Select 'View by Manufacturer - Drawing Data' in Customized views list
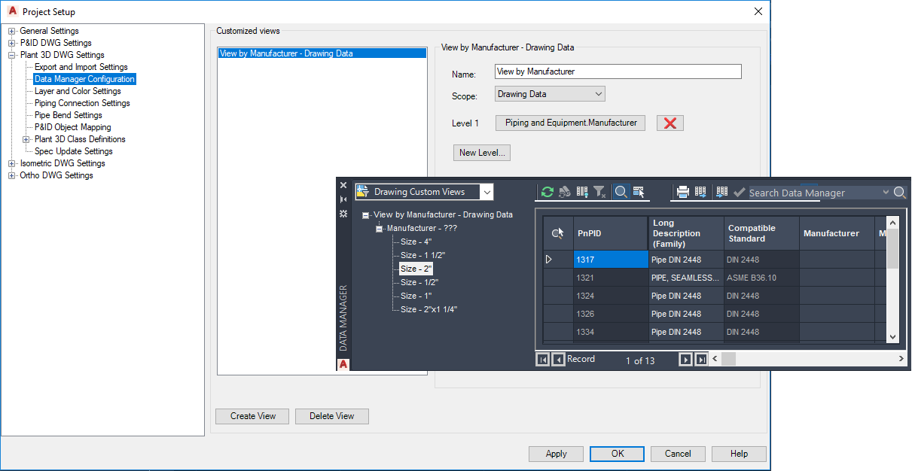Image resolution: width=912 pixels, height=471 pixels. pyautogui.click(x=322, y=53)
